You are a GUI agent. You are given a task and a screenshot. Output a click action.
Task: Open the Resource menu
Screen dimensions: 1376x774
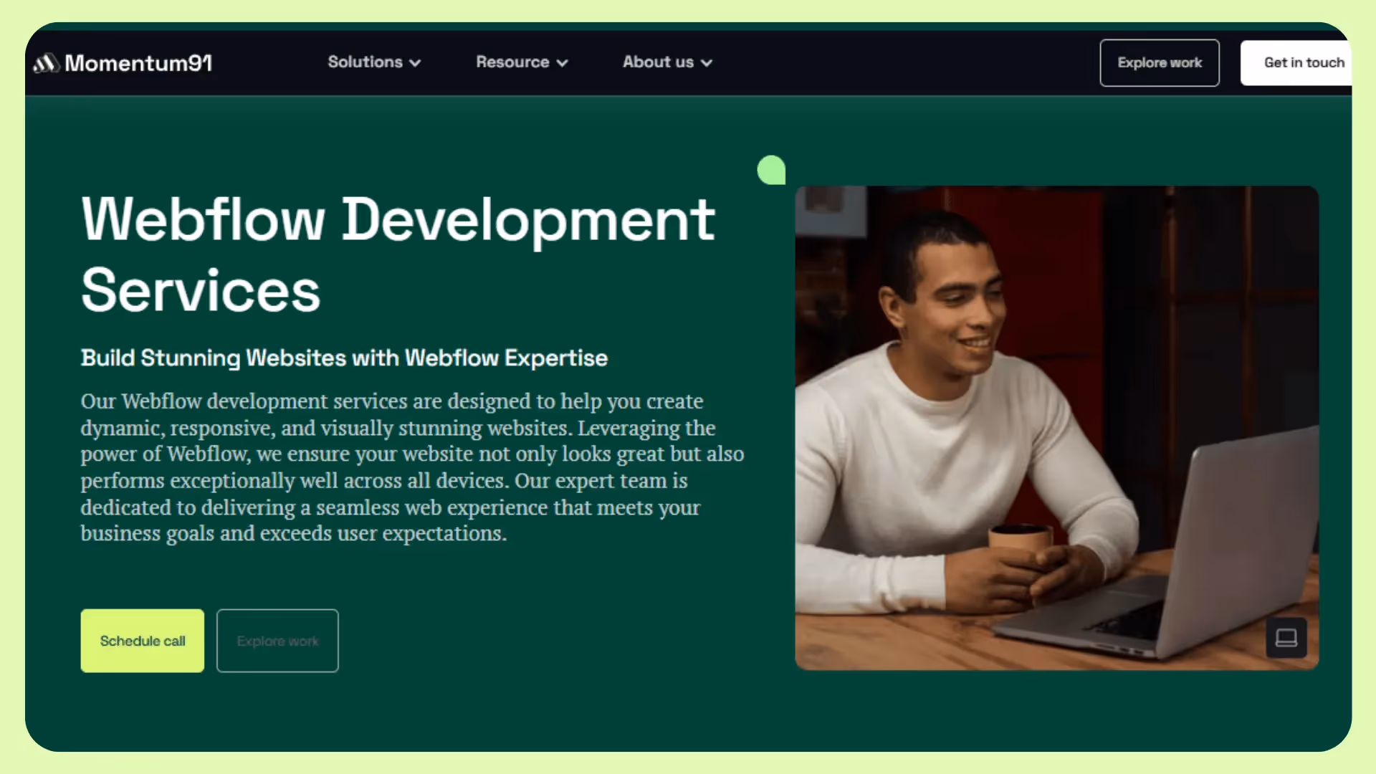click(x=512, y=62)
